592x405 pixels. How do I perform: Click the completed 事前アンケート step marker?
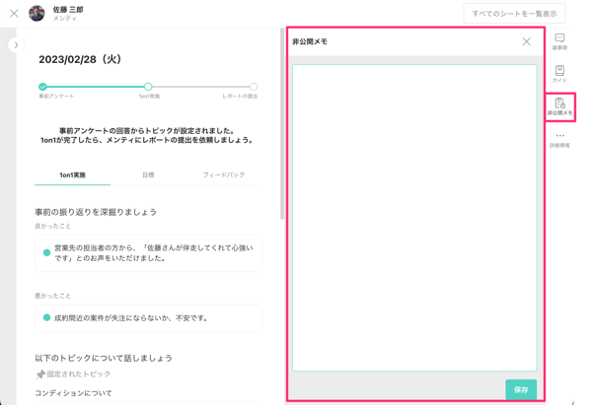pyautogui.click(x=42, y=87)
